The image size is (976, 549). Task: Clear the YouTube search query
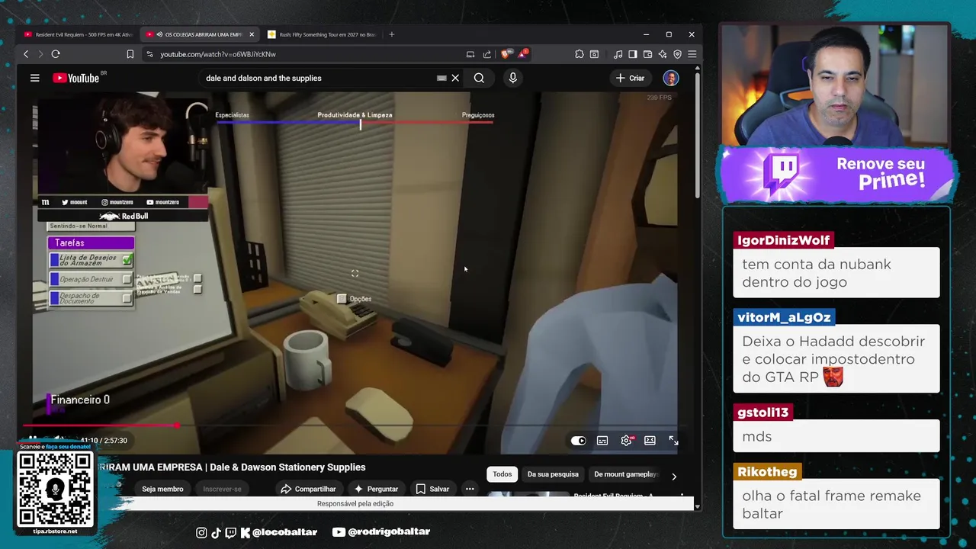(x=455, y=78)
